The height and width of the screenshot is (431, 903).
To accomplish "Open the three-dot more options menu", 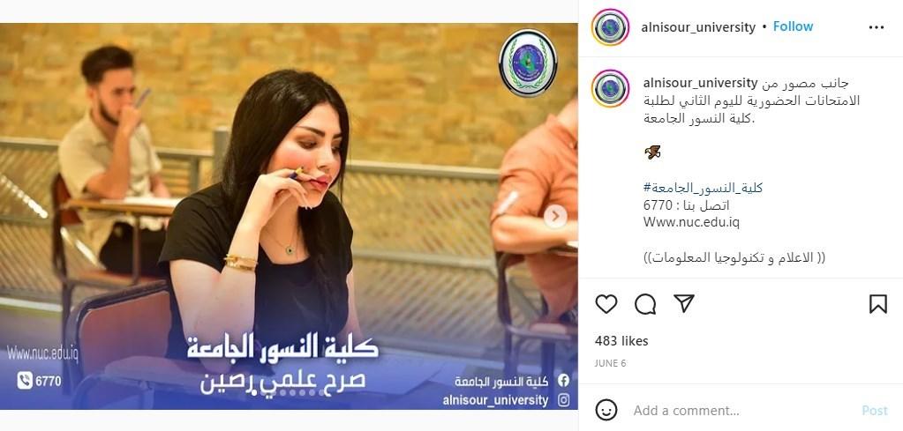I will (876, 27).
